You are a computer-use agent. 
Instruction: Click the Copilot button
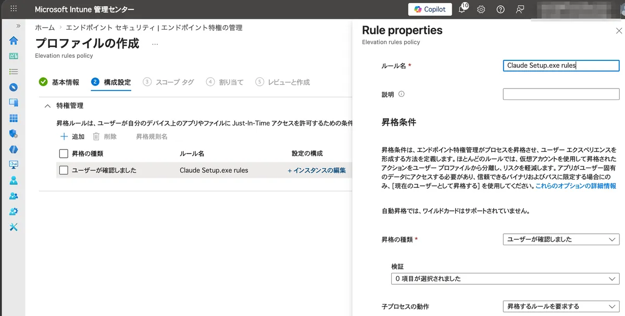pyautogui.click(x=430, y=9)
